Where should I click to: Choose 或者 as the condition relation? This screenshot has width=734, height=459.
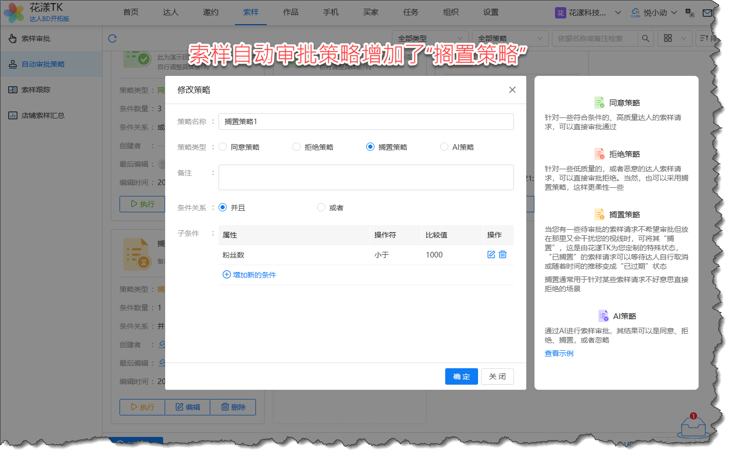(321, 208)
